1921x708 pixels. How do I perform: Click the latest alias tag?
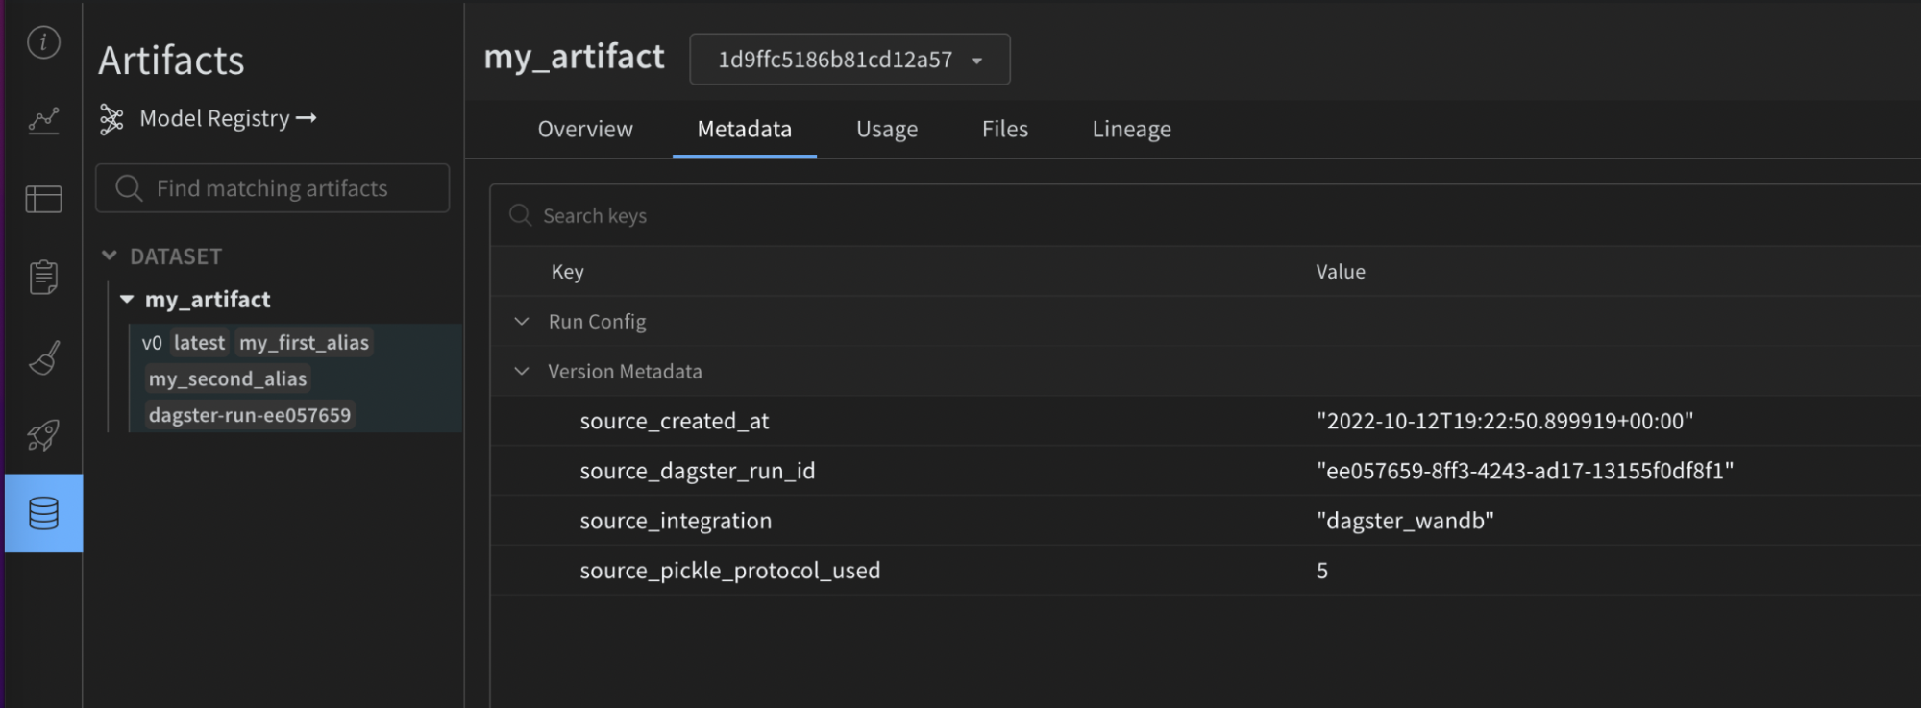(199, 343)
